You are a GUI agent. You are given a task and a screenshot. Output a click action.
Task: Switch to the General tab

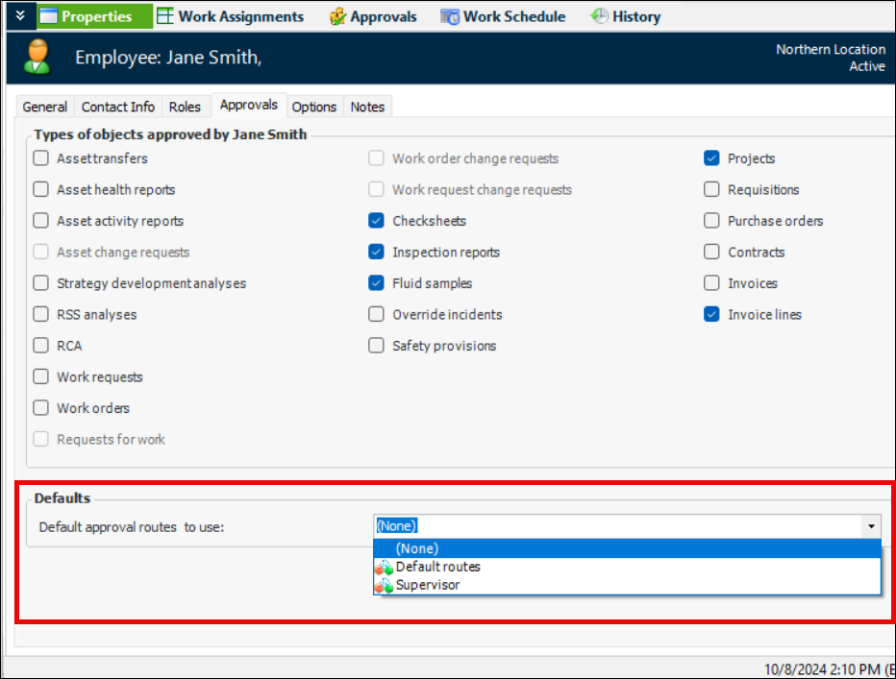point(44,107)
